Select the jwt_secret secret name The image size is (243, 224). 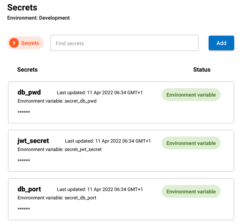tap(33, 141)
